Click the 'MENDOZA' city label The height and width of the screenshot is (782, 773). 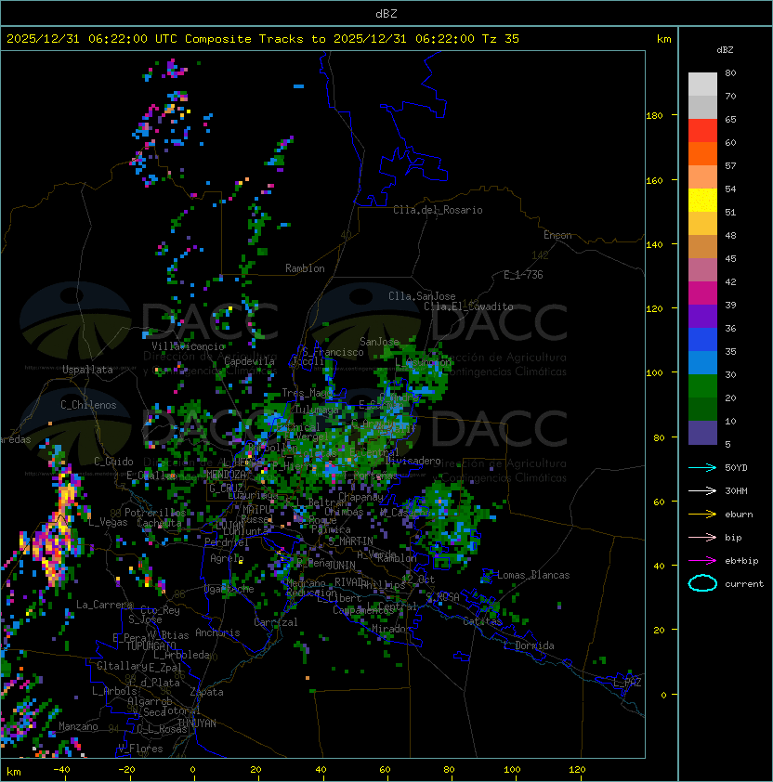coord(226,475)
